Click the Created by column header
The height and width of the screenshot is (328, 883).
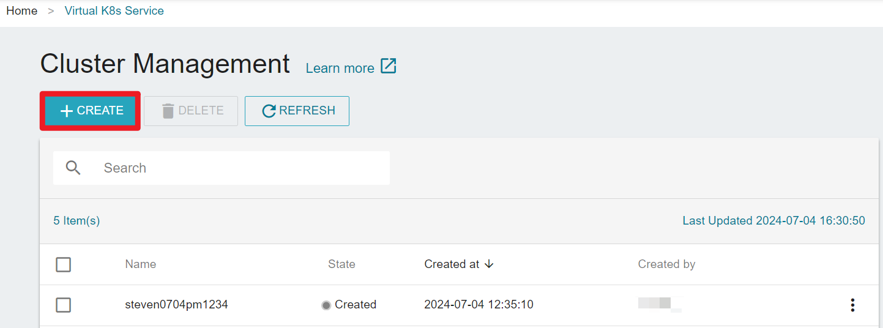tap(666, 264)
